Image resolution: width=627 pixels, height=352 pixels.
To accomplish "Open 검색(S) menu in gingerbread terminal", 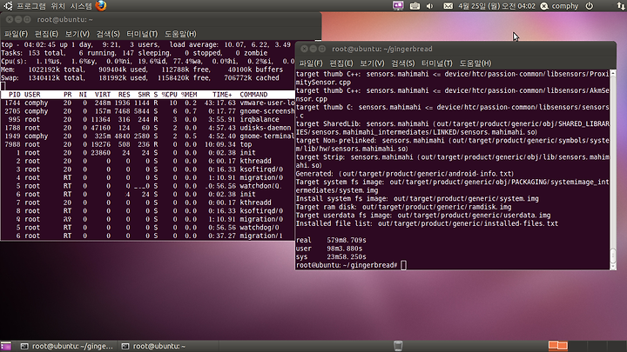I will click(x=402, y=63).
